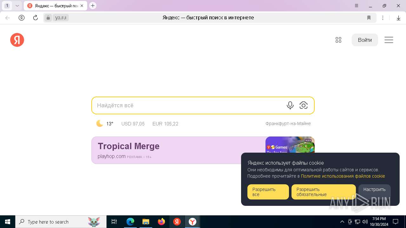Click the playhop.com ad link

tap(112, 156)
